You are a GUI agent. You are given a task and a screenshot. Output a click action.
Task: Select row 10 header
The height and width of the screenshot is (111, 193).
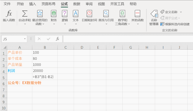(x=4, y=107)
